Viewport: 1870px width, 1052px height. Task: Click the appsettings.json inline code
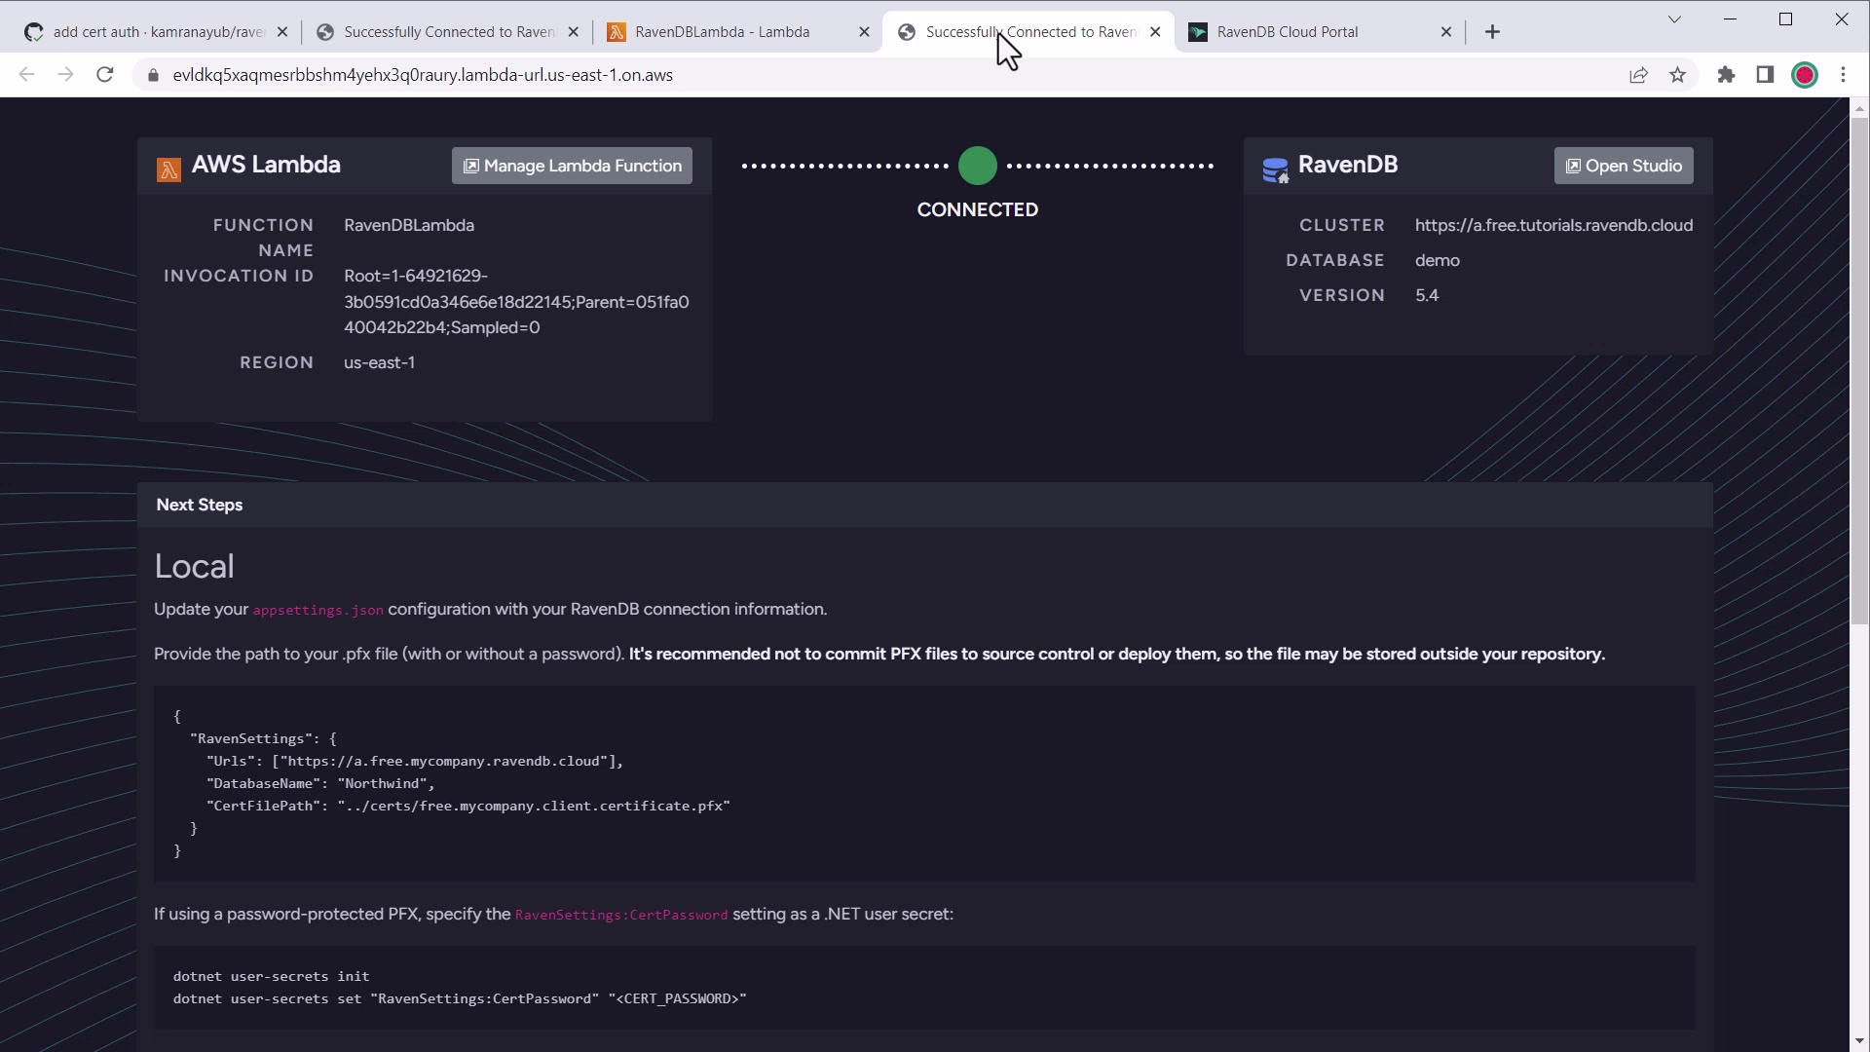pos(318,610)
